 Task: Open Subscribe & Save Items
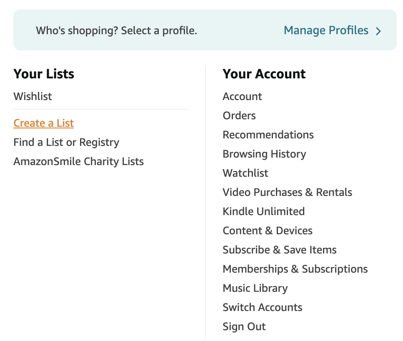[280, 250]
